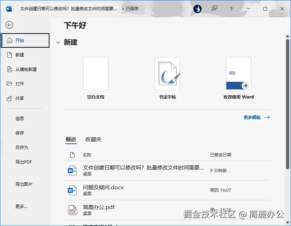291x226 pixels.
Task: Sort by 名称 column header
Action: [x=87, y=155]
